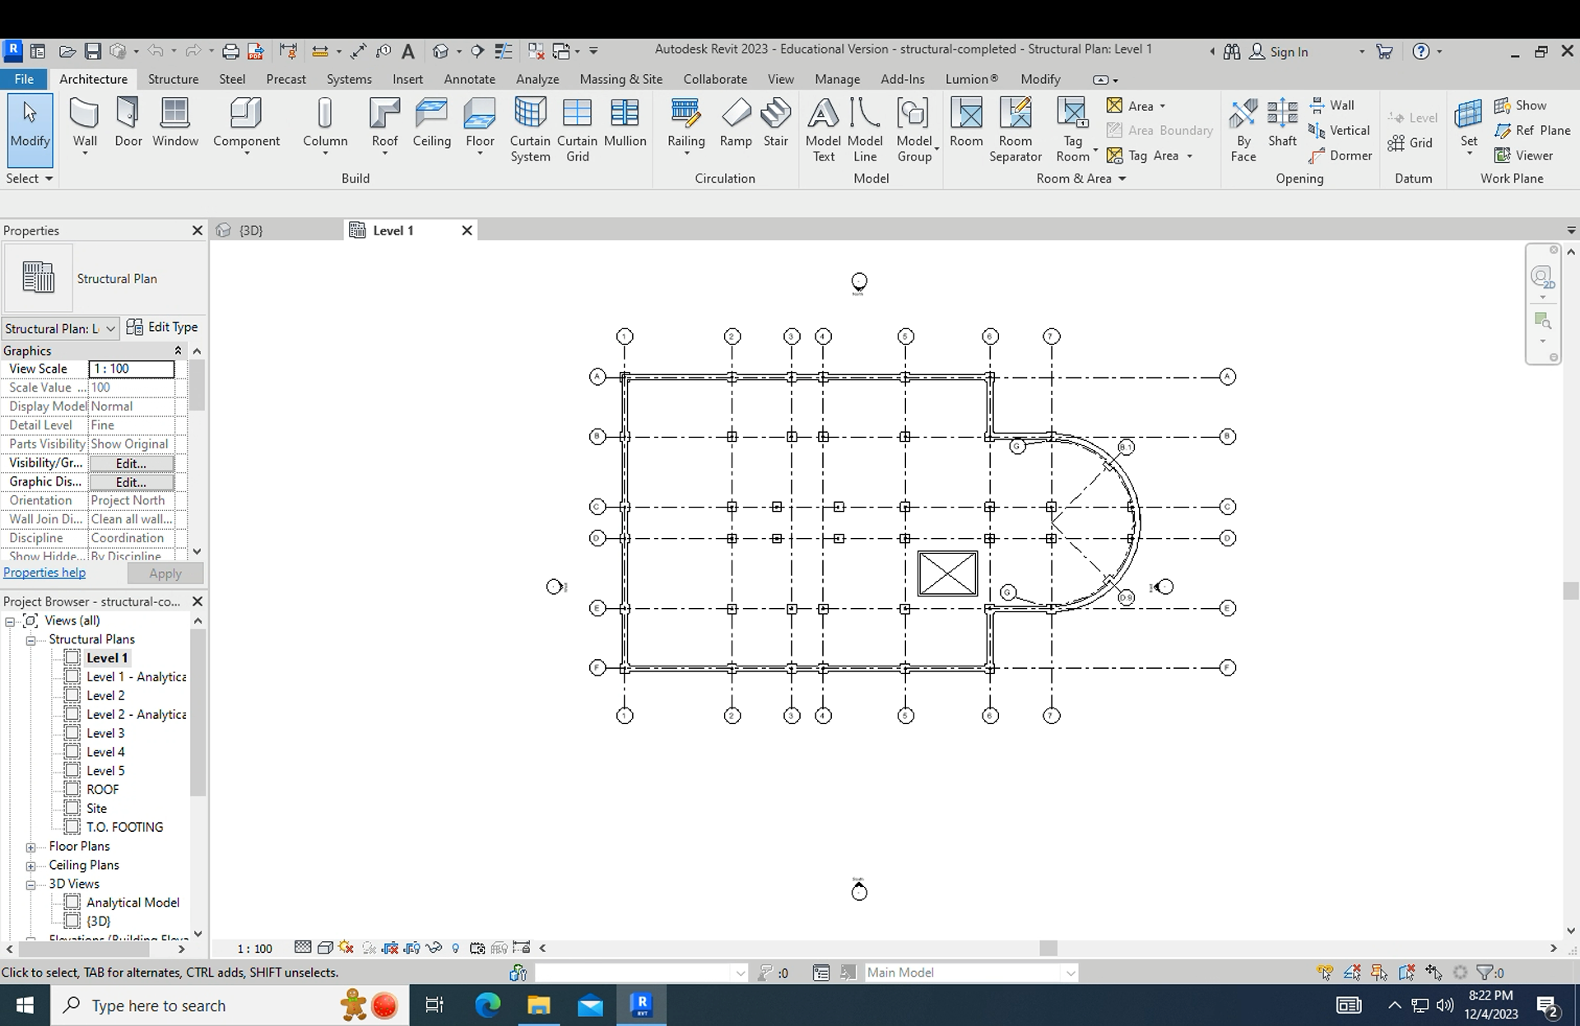Select the Railing tool
Viewport: 1580px width, 1026px height.
685,125
